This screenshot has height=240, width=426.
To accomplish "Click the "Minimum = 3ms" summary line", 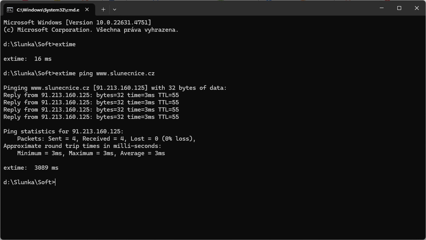I will tap(91, 153).
